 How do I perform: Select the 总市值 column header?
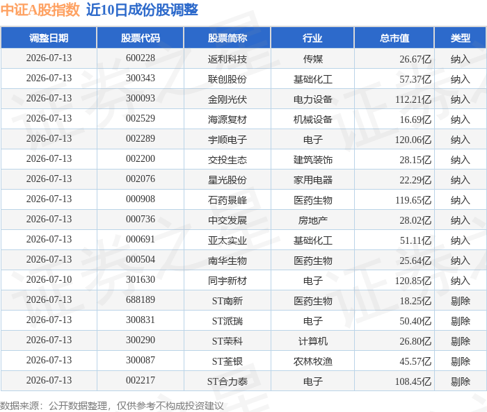tap(394, 38)
